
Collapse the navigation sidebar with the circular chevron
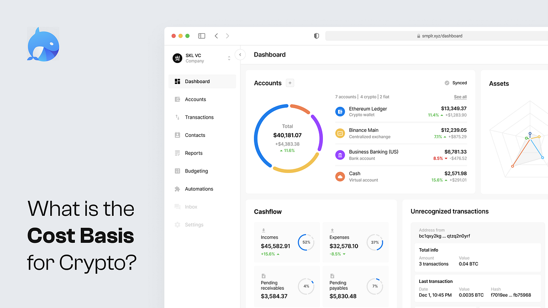tap(240, 54)
